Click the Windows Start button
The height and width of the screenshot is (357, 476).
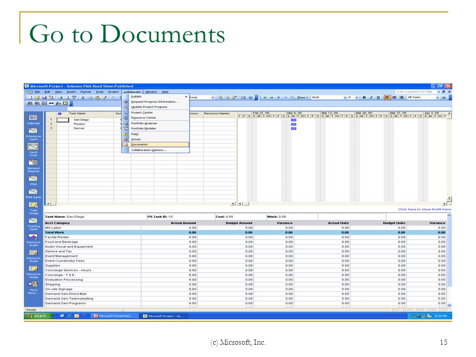[x=39, y=316]
